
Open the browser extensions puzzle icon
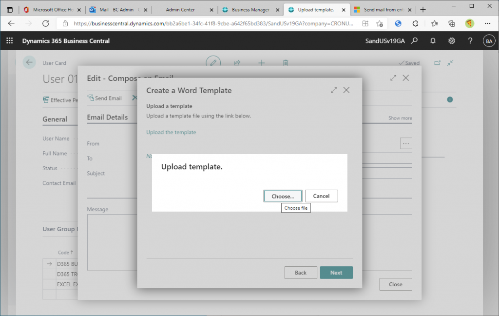pyautogui.click(x=416, y=23)
